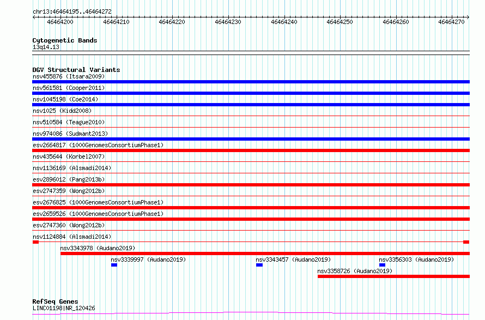
Task: Select esv2659526 (1000GenomesConsortiumPhase1) label
Action: (98, 214)
